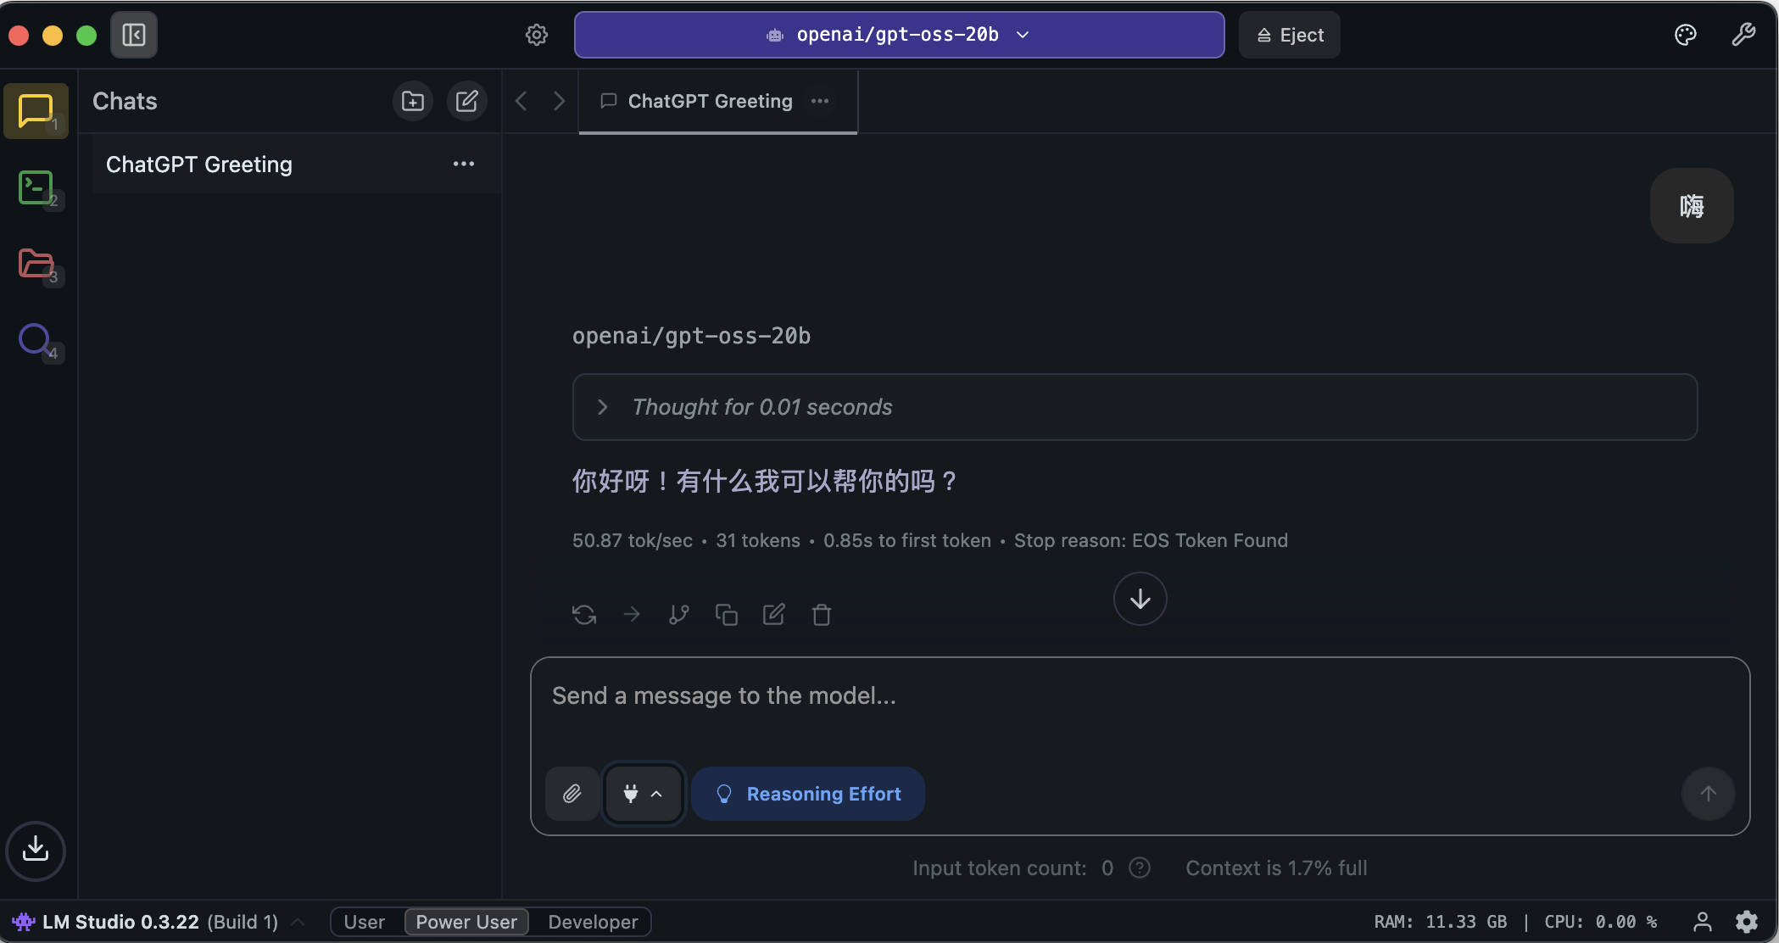1779x943 pixels.
Task: Open the Developer terminal sidebar icon
Action: (36, 187)
